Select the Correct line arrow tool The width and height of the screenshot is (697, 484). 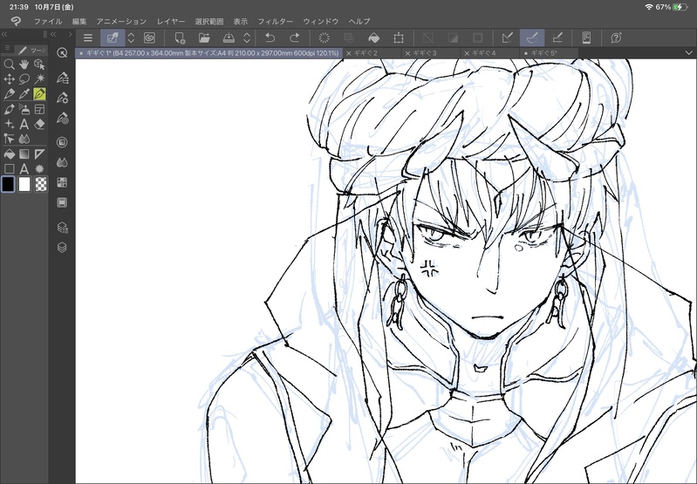tap(9, 139)
